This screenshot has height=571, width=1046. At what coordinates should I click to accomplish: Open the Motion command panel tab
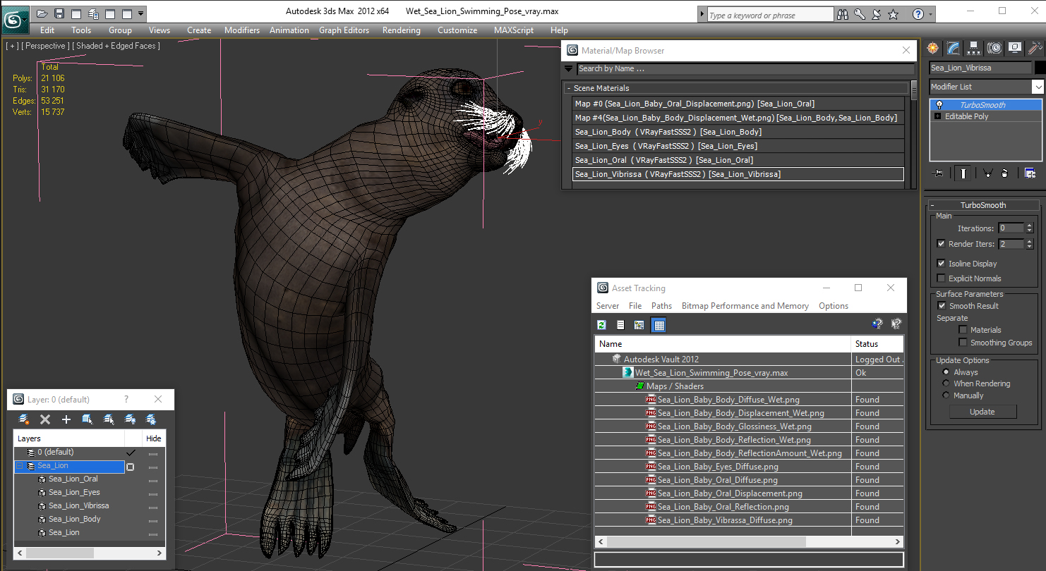994,48
